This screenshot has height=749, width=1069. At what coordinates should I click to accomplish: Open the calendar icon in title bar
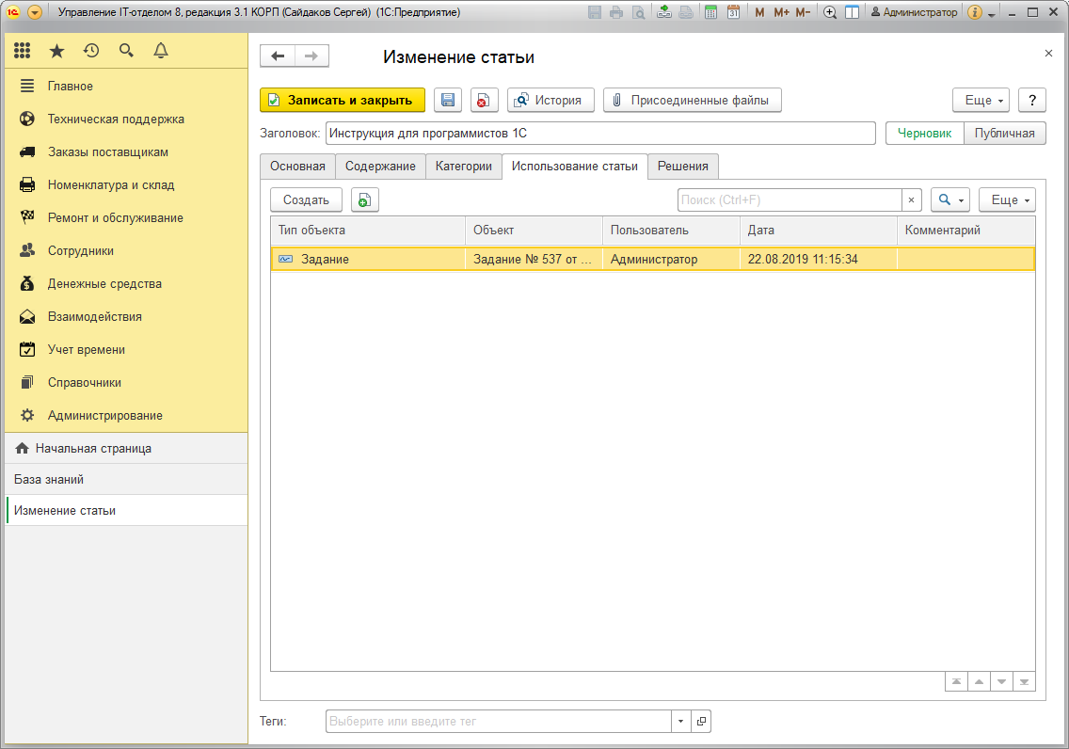click(x=733, y=12)
